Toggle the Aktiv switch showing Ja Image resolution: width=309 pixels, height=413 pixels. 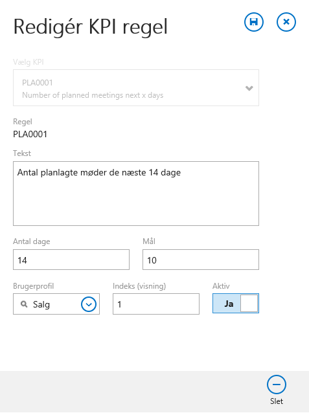coord(236,304)
